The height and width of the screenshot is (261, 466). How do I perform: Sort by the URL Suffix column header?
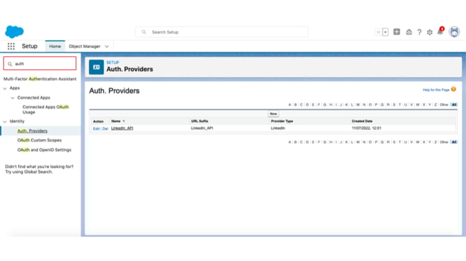click(x=199, y=121)
